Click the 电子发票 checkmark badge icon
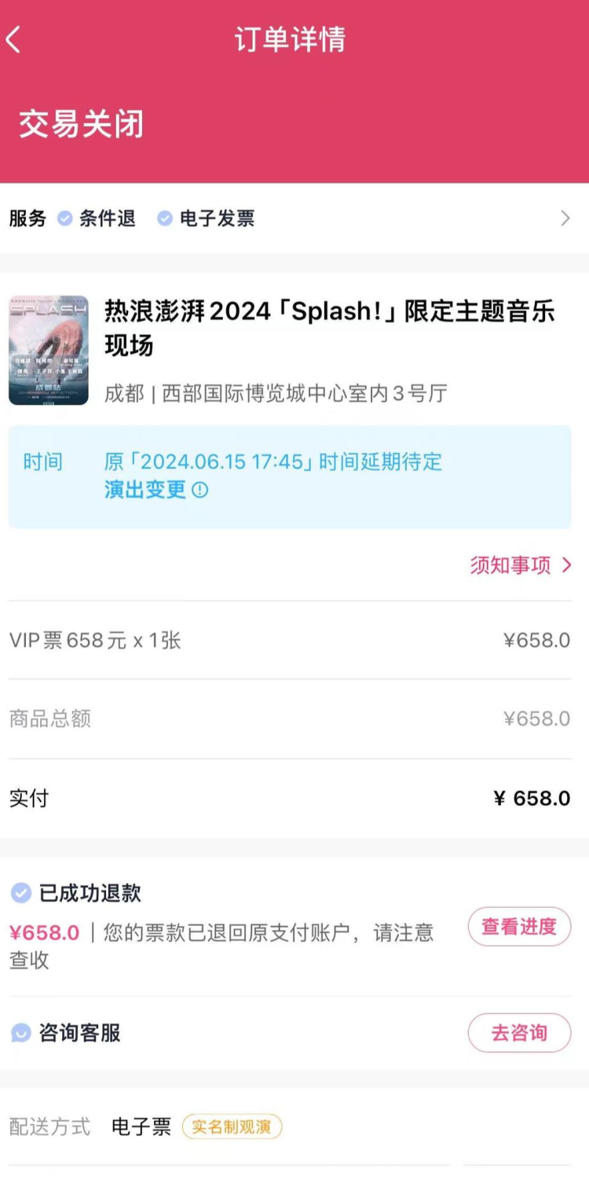589x1180 pixels. pos(165,219)
